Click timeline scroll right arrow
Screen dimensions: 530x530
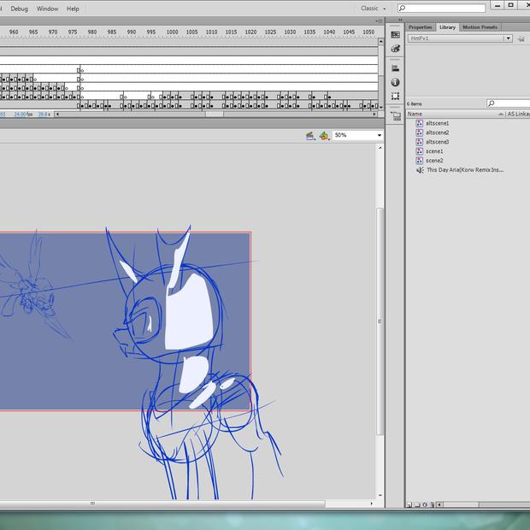[x=374, y=115]
